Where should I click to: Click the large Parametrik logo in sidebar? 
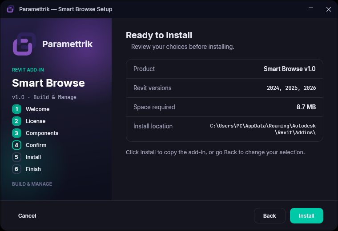[x=24, y=44]
